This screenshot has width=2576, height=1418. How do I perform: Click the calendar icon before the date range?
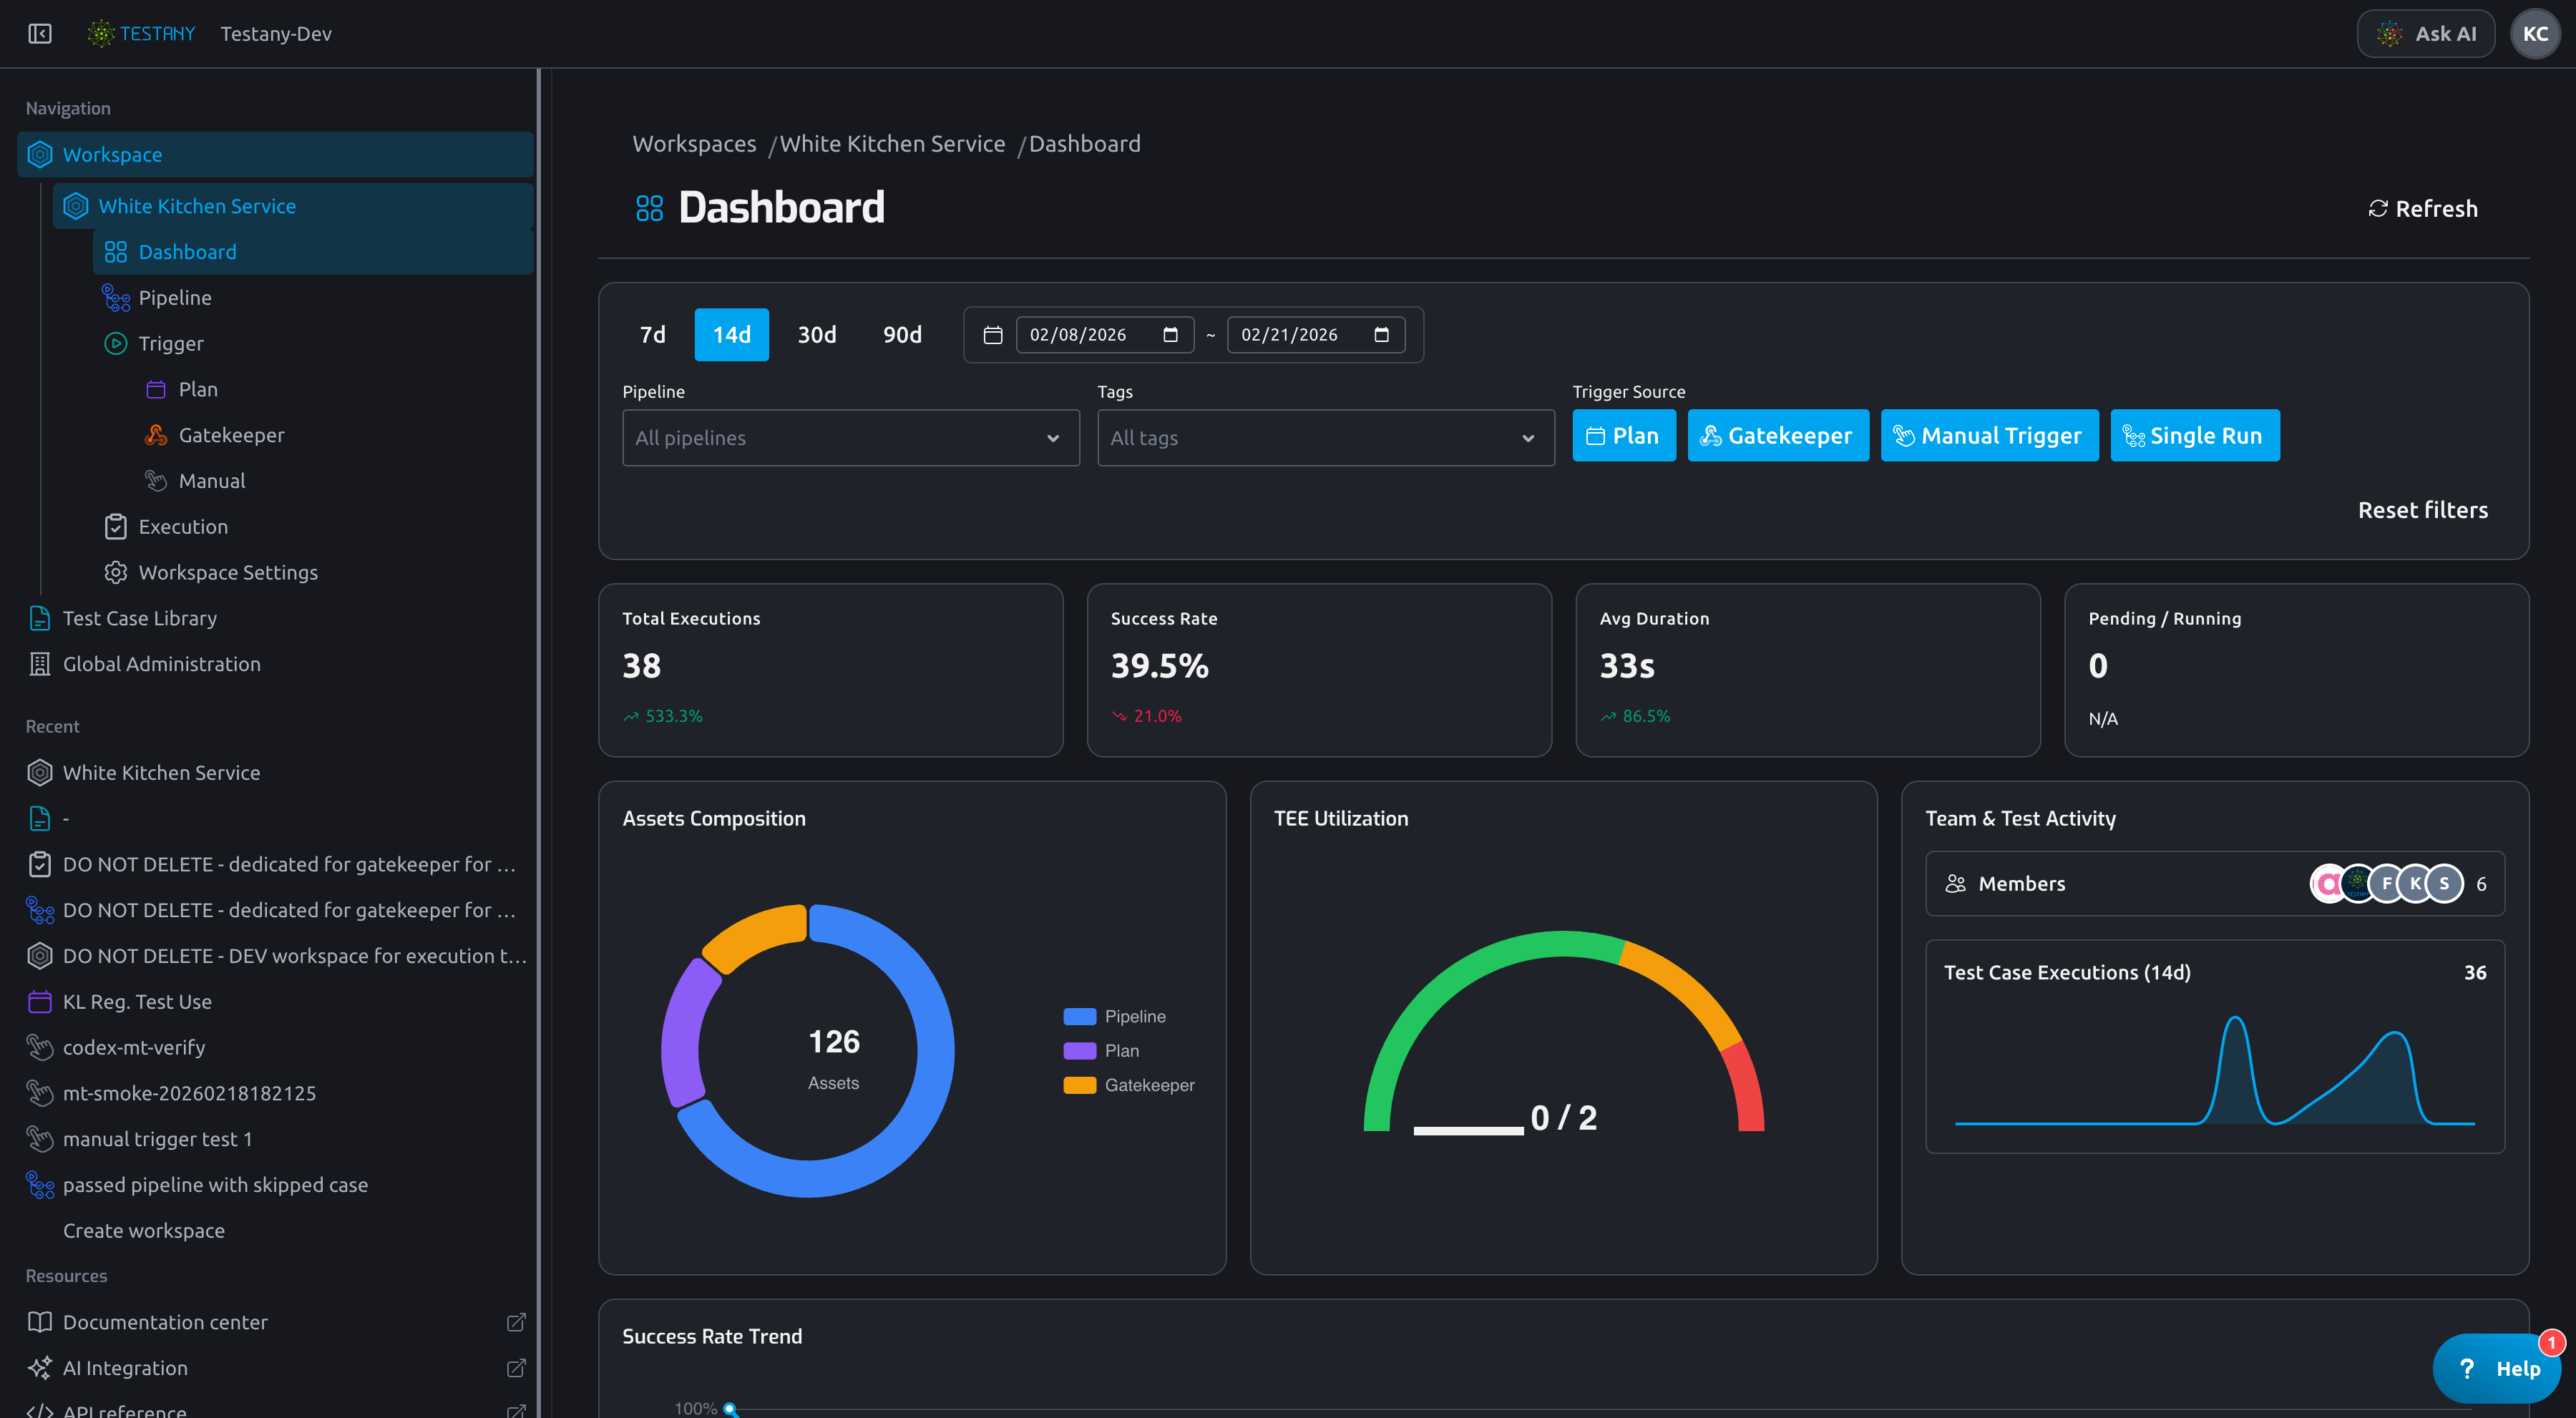(993, 335)
